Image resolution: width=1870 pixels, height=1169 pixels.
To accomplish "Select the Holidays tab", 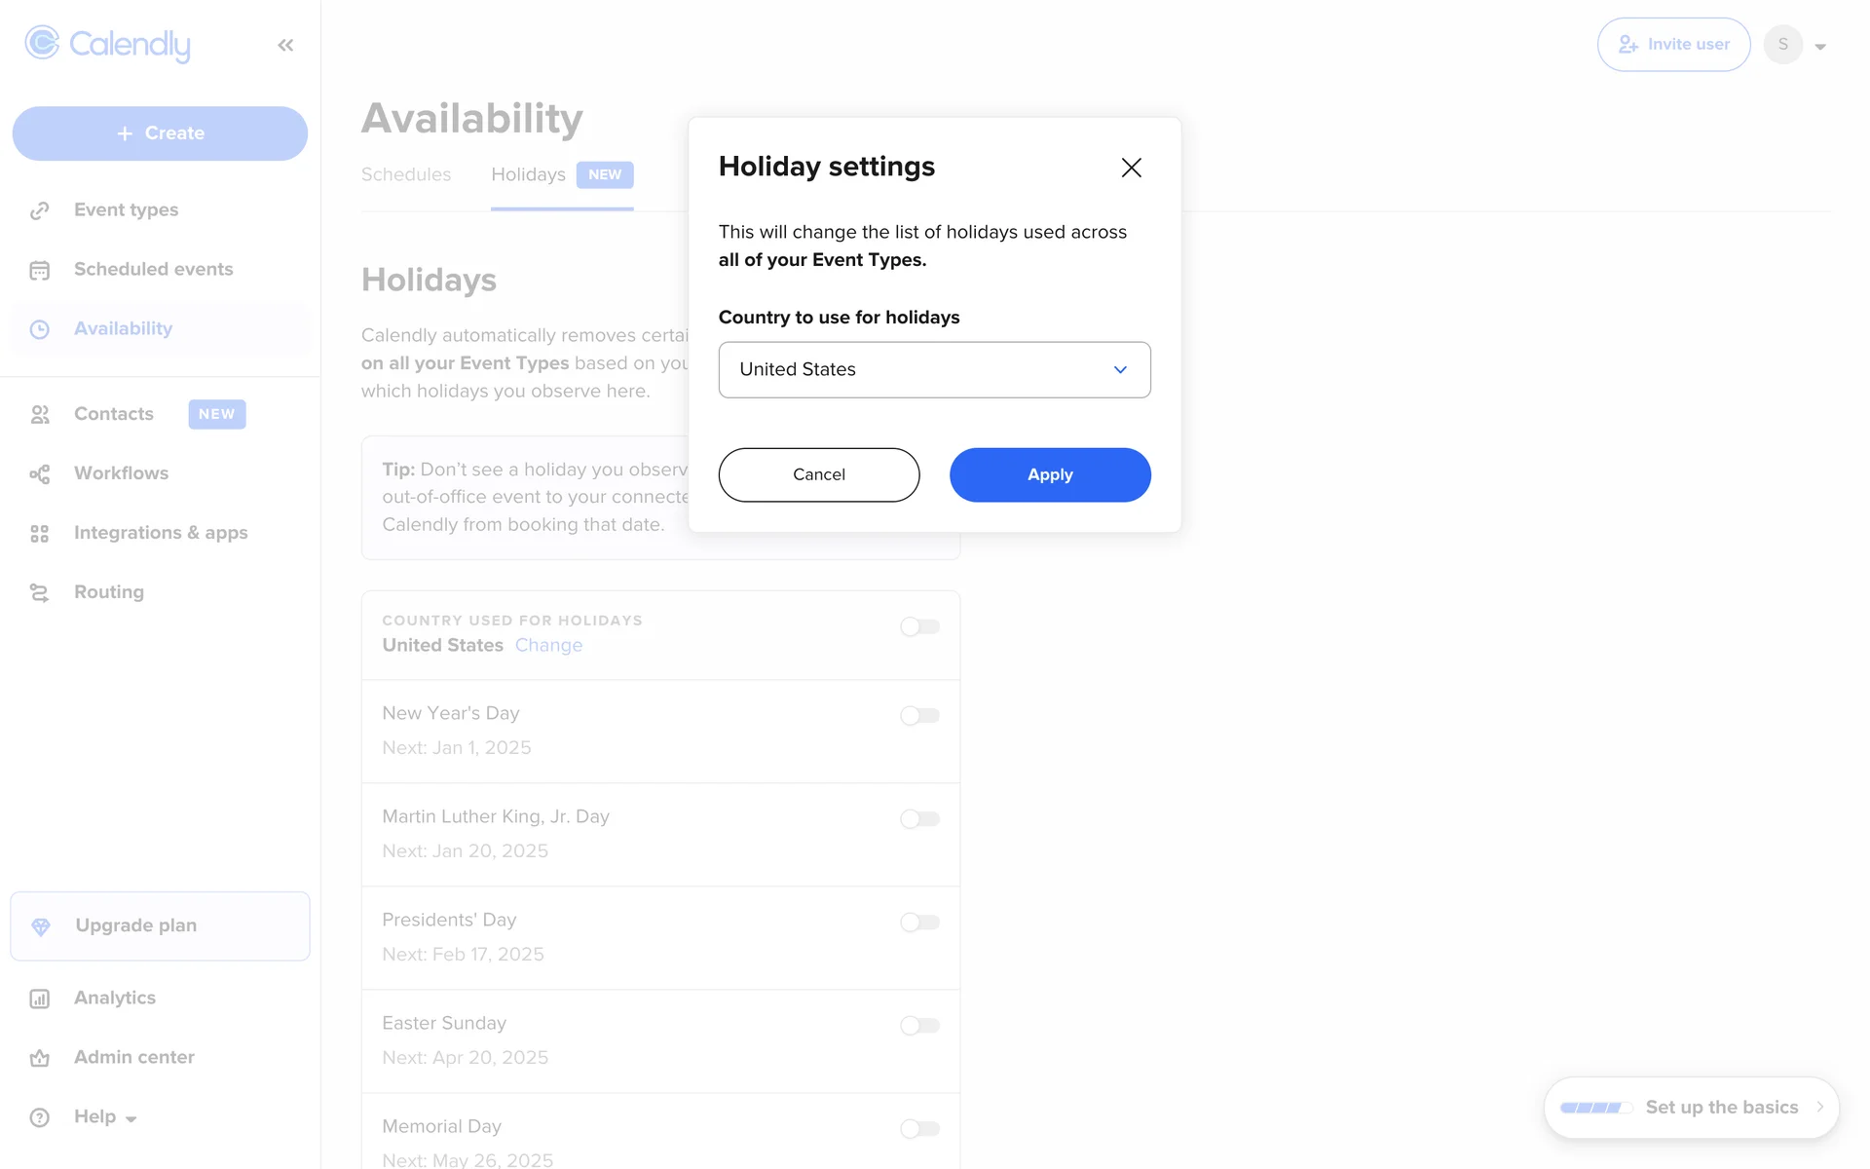I will [529, 174].
